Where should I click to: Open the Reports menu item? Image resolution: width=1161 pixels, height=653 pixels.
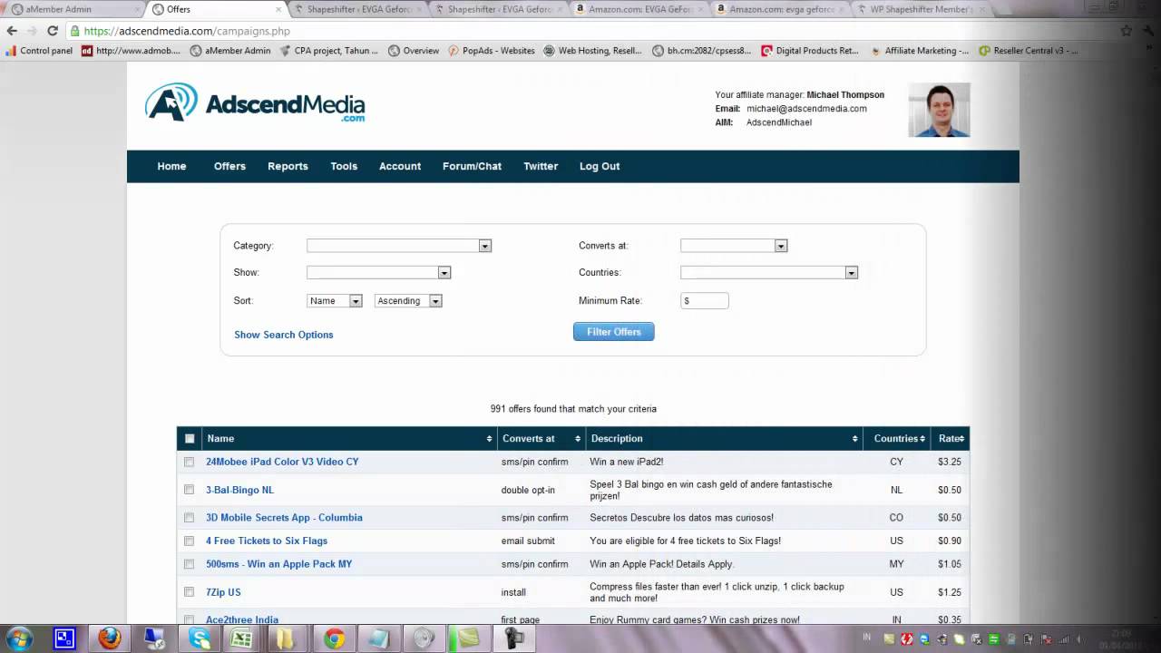pos(288,166)
